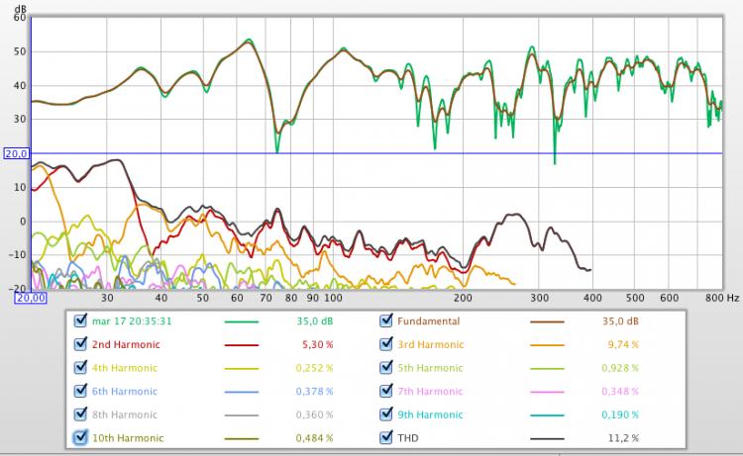Disable the 10th Harmonic checkbox
The height and width of the screenshot is (456, 743).
click(80, 437)
